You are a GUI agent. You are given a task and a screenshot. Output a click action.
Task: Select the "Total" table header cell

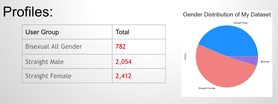point(122,32)
